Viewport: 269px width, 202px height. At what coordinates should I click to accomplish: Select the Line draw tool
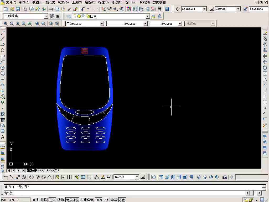pos(3,33)
